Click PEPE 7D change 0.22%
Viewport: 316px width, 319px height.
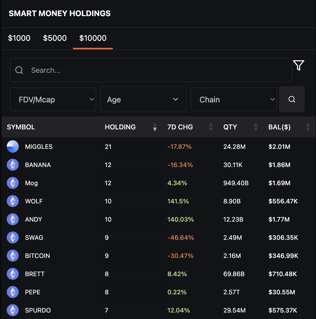tap(177, 292)
